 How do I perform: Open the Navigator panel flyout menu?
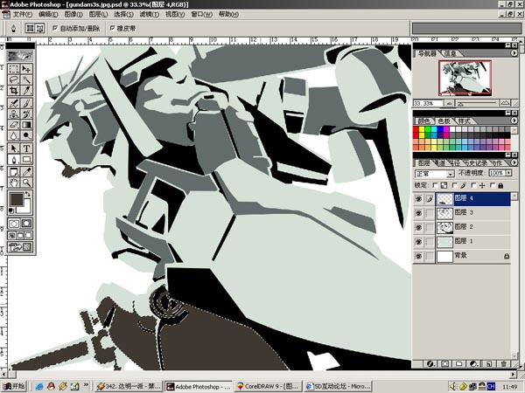coord(514,53)
